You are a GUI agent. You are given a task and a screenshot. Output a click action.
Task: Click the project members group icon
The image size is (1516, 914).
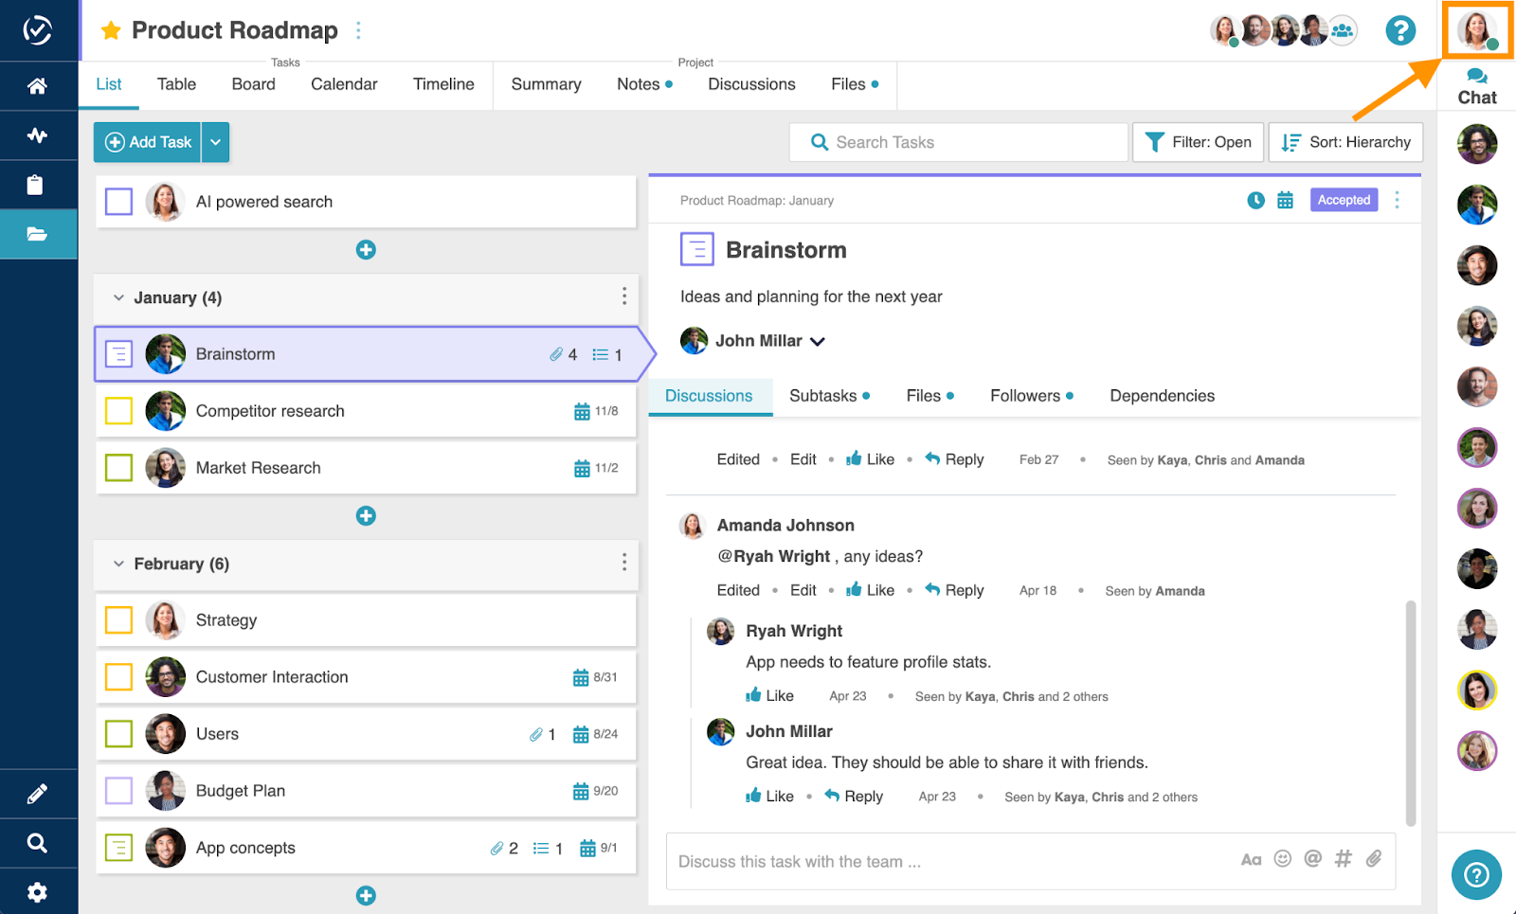pyautogui.click(x=1343, y=30)
